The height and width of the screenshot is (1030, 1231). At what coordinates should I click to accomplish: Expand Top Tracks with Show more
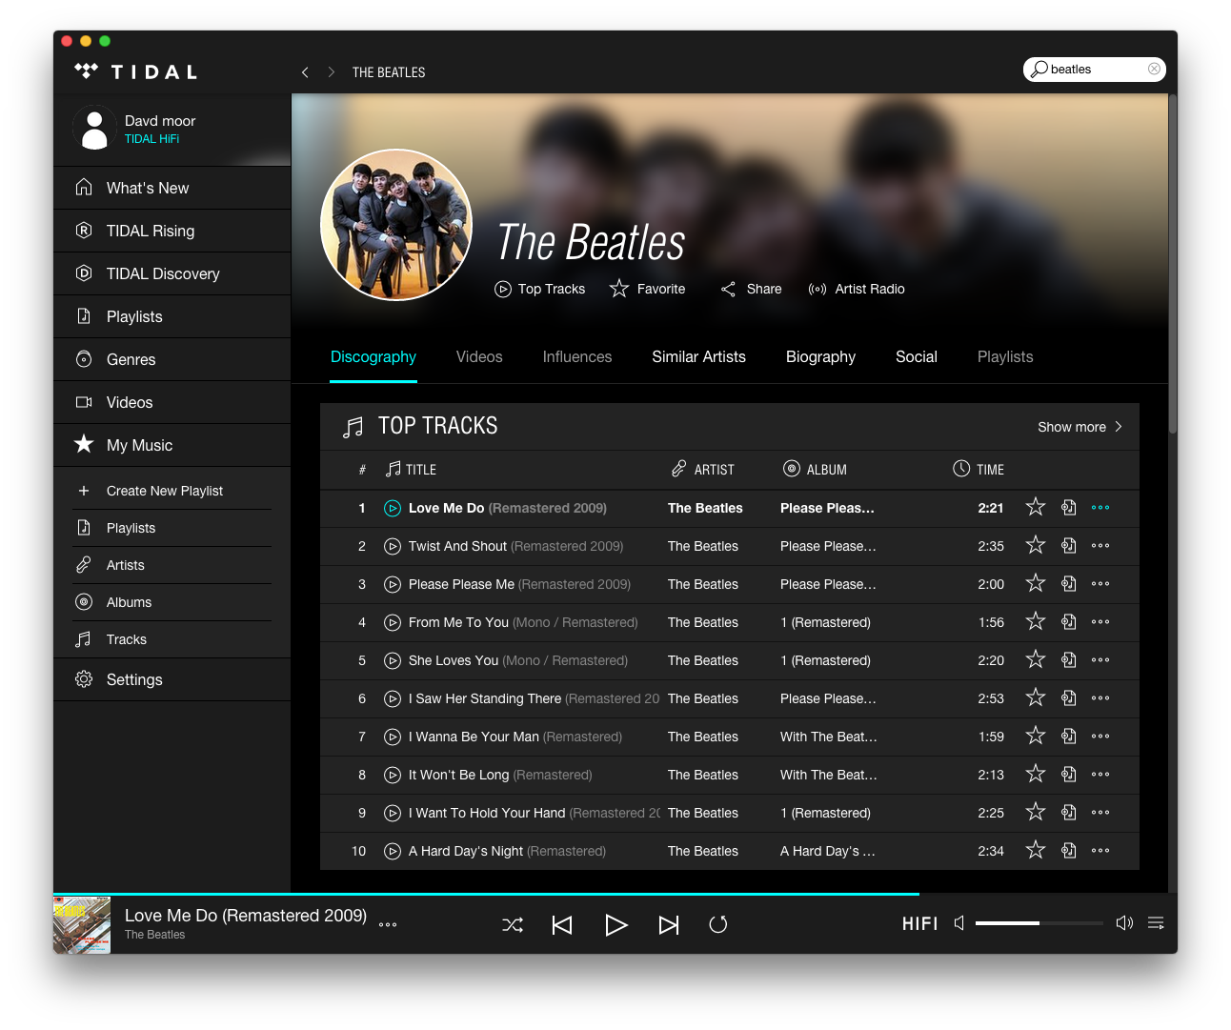1080,427
